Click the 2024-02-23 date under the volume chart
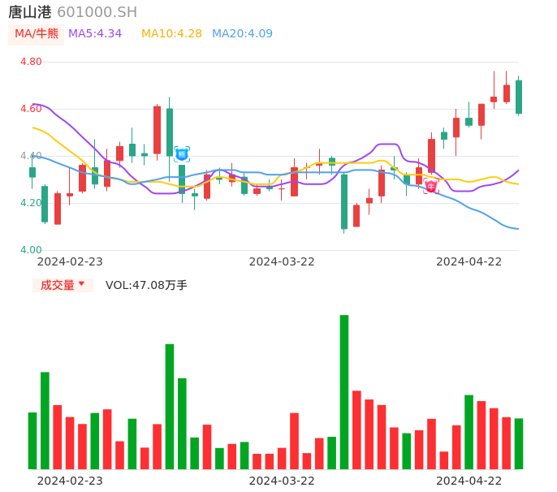 (70, 481)
